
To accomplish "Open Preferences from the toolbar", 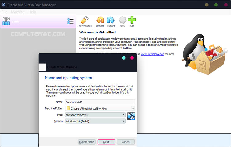I will pos(85,22).
